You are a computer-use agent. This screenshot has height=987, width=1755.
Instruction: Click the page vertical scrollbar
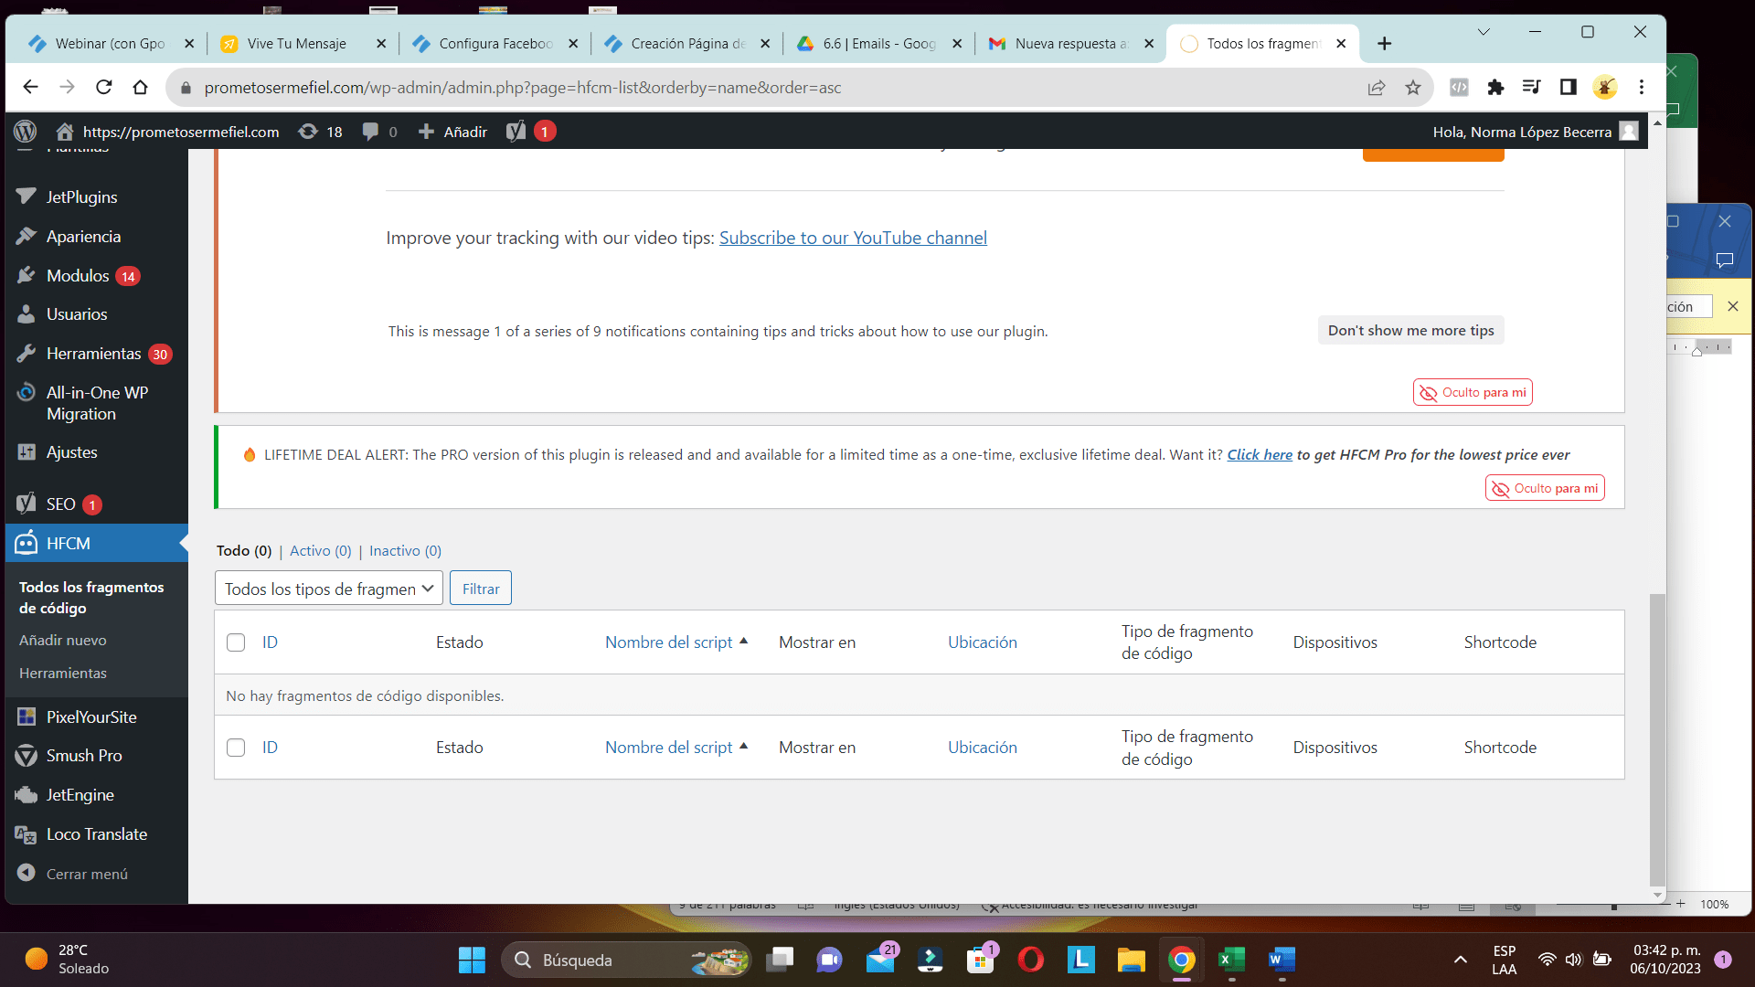click(x=1657, y=740)
